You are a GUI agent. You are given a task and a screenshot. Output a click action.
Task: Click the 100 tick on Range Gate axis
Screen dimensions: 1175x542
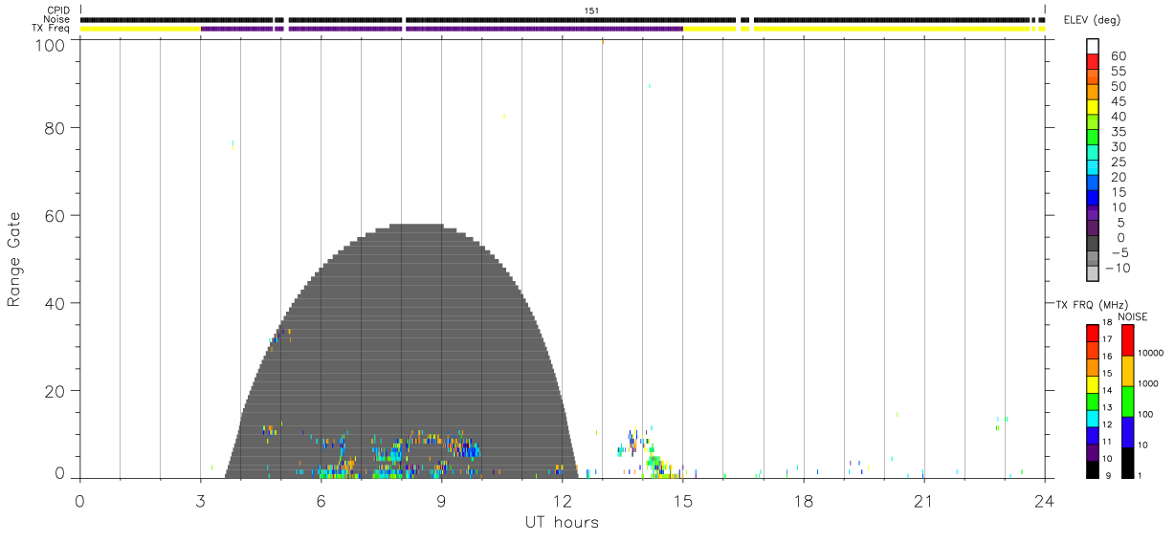[x=49, y=45]
